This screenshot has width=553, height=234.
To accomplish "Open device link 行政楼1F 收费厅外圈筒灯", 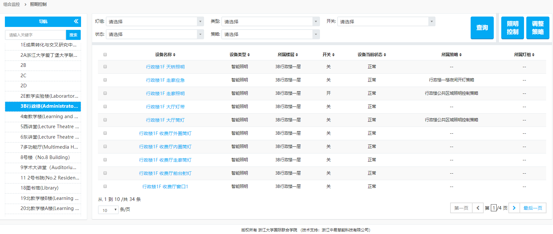I will coord(165,133).
